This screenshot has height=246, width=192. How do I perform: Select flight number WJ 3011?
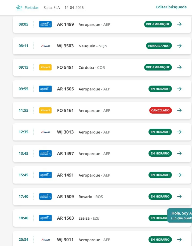pyautogui.click(x=66, y=240)
